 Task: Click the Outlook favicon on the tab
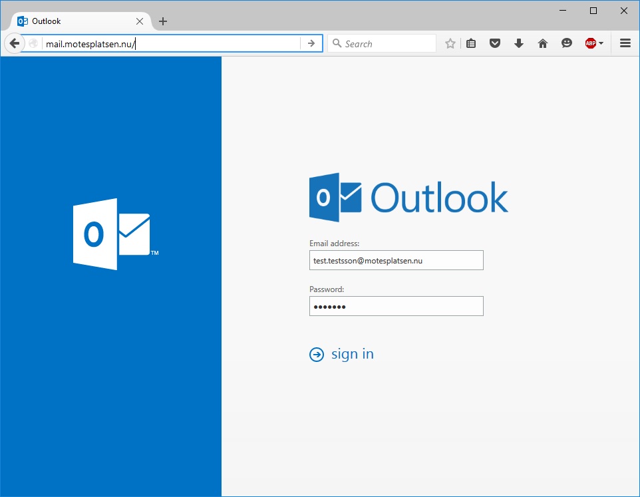(x=23, y=21)
